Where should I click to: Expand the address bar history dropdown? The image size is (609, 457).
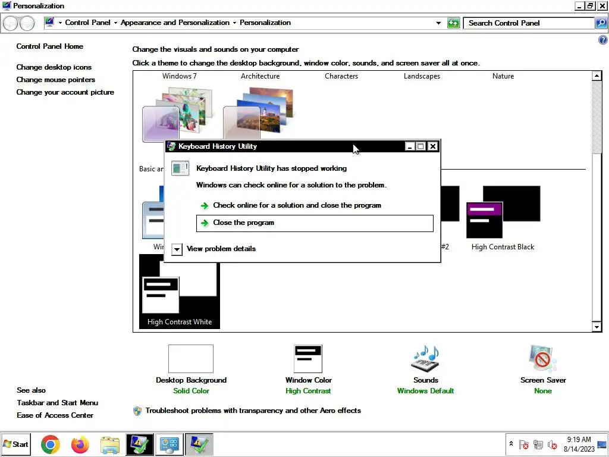click(x=438, y=23)
